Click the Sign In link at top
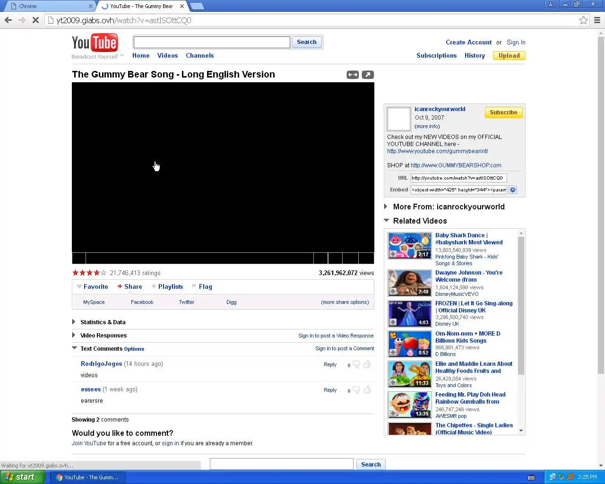 516,42
